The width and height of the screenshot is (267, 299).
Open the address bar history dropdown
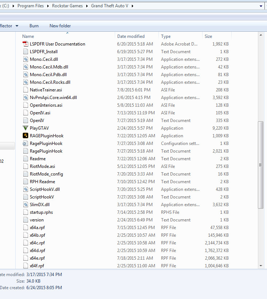coord(261,6)
